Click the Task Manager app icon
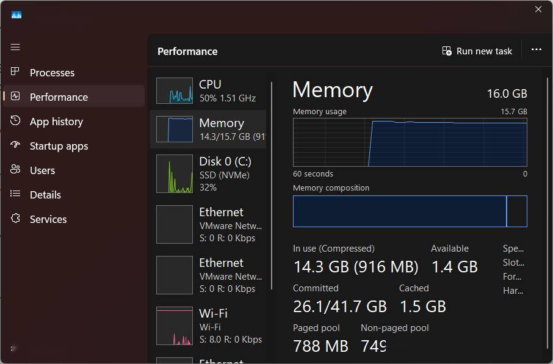This screenshot has height=364, width=553. [x=16, y=15]
